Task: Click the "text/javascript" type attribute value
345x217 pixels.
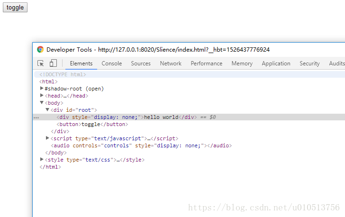Action: 118,138
